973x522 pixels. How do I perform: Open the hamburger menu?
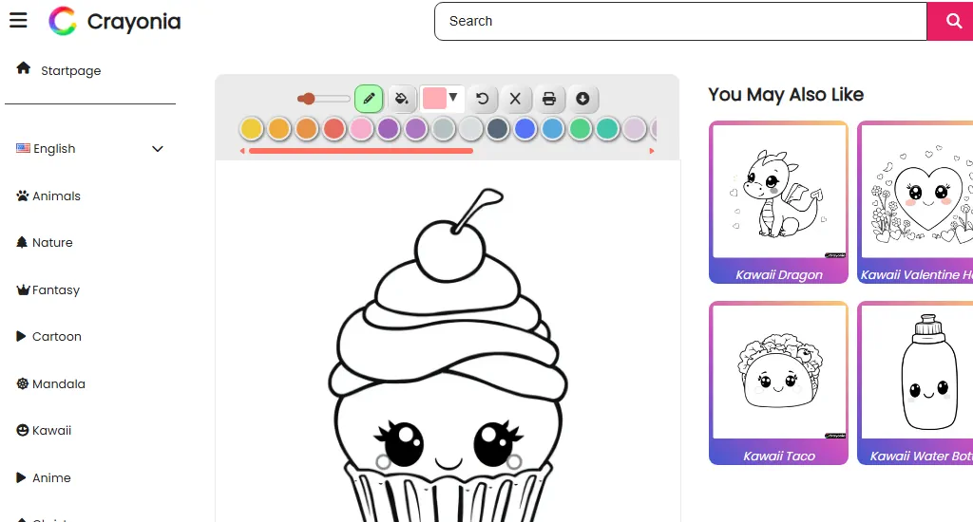tap(18, 20)
